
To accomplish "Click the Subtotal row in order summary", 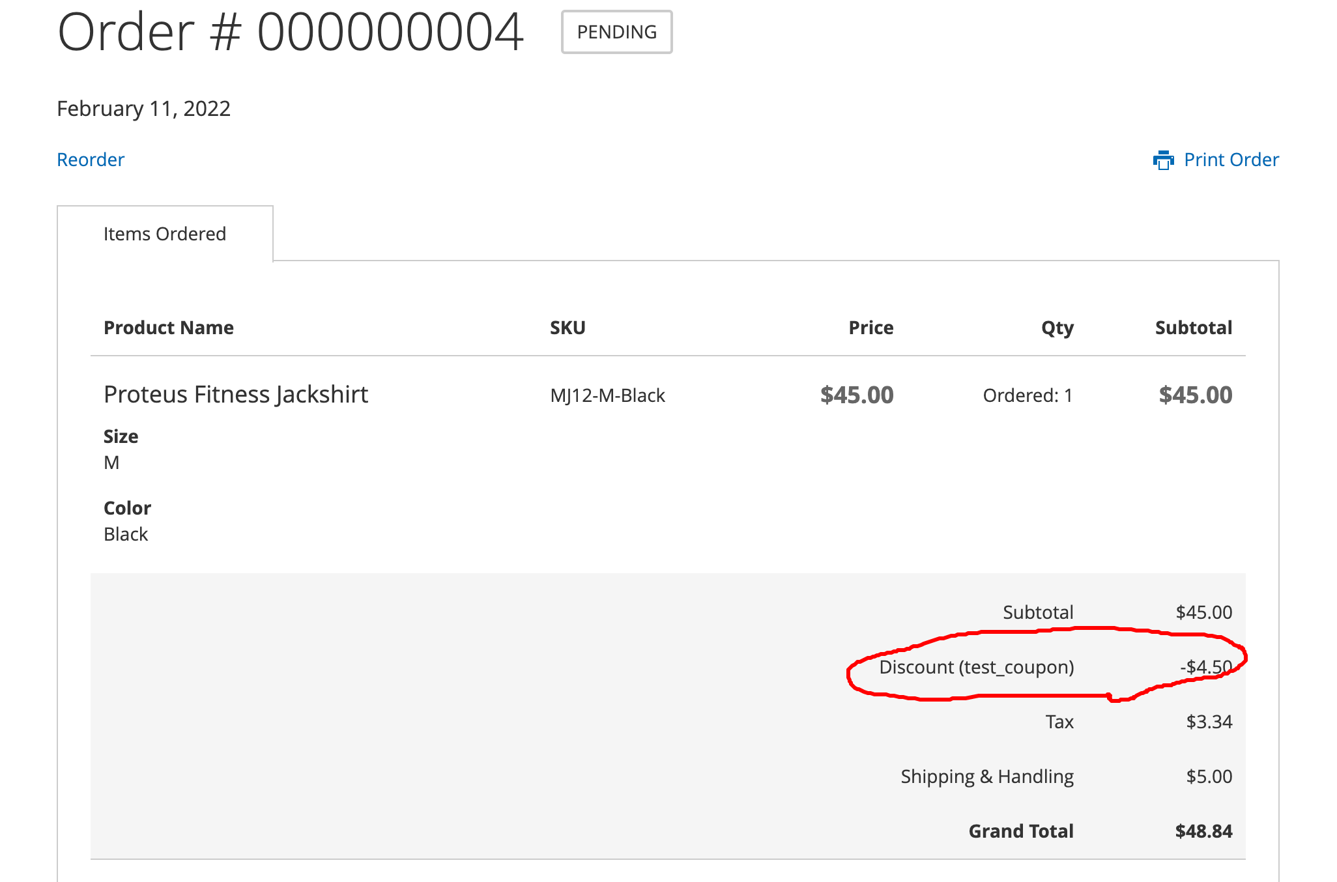I will 1039,612.
